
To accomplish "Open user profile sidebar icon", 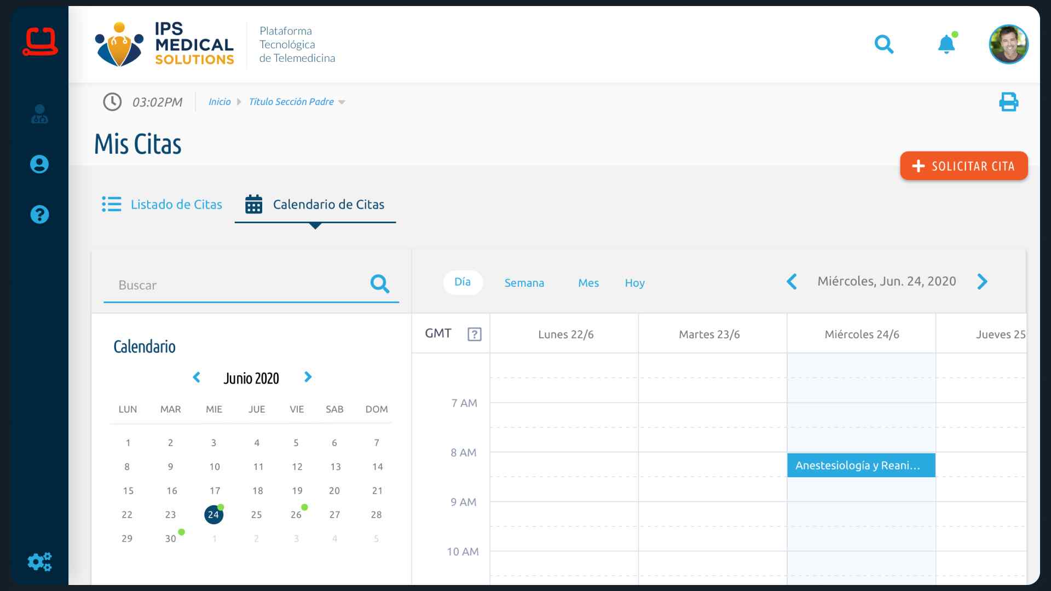I will tap(39, 164).
